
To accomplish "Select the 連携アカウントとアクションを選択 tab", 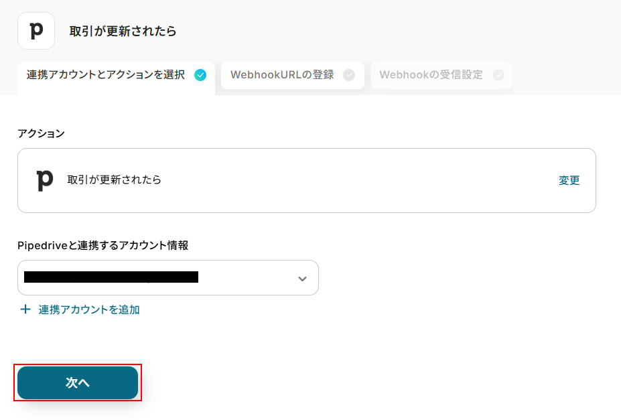I will [x=106, y=75].
